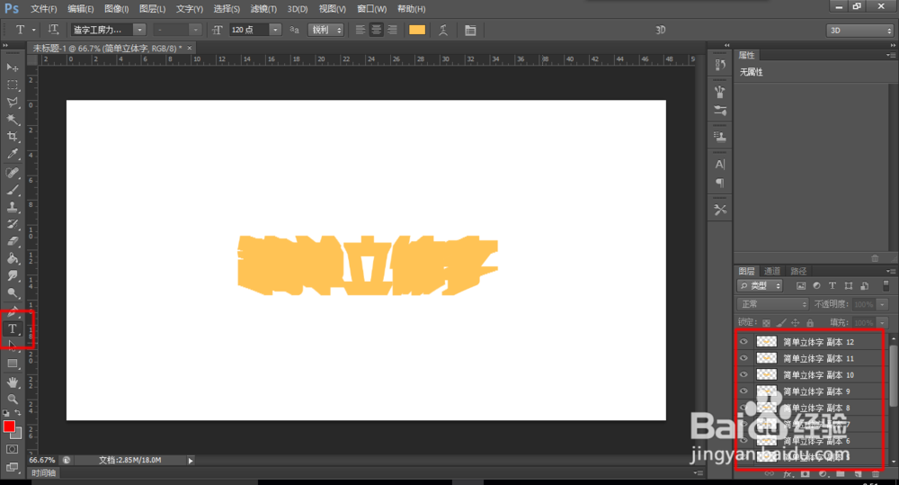Switch to the 通道 tab

pos(771,271)
